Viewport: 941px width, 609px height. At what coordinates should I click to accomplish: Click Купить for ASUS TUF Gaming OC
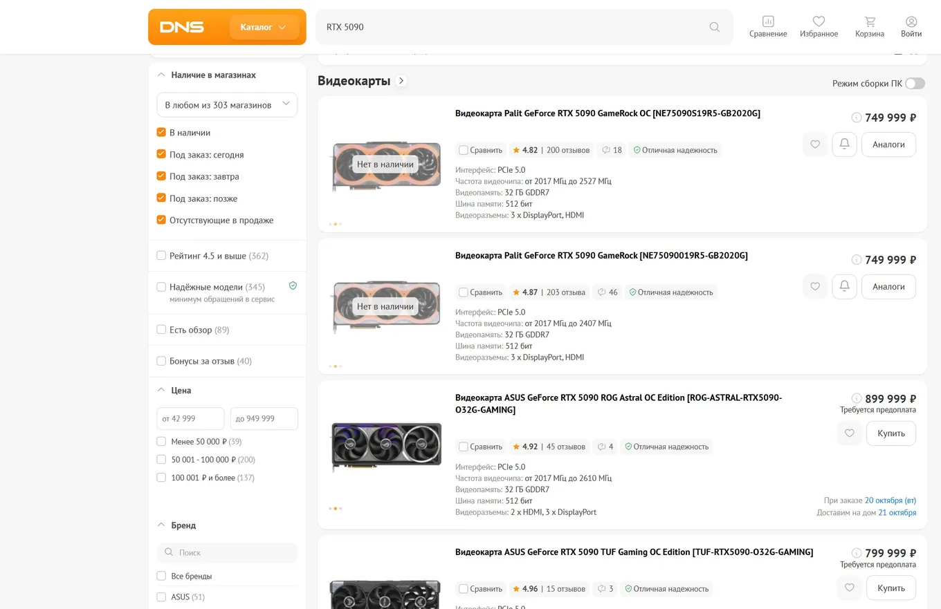coord(891,588)
